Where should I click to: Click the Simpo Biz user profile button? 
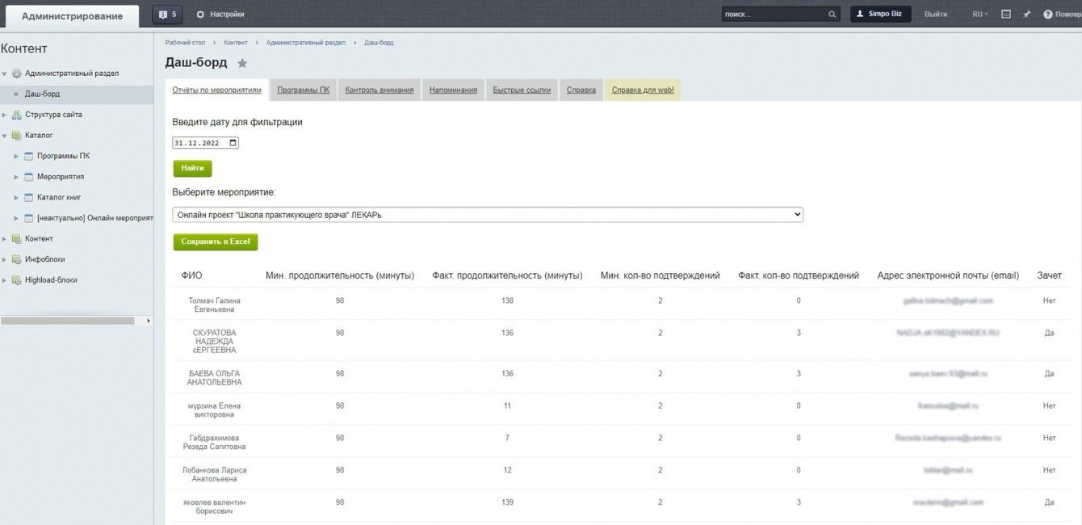click(879, 15)
